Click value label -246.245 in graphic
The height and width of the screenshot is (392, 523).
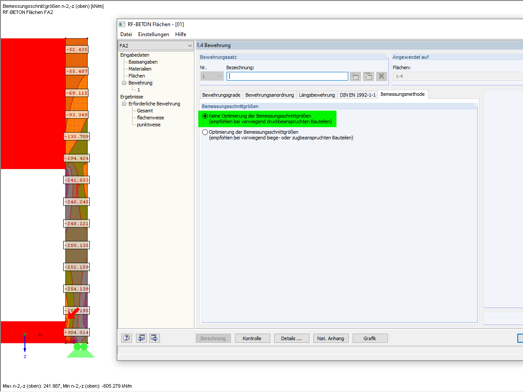click(76, 202)
